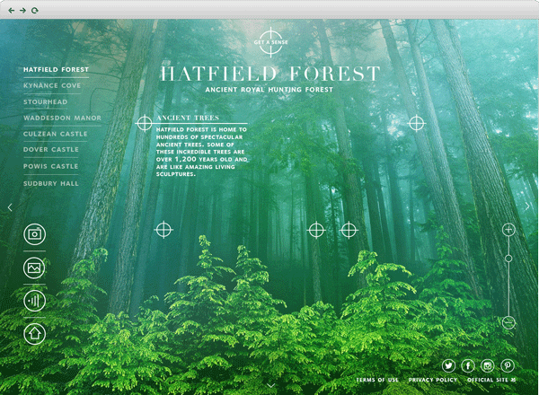Open the image gallery icon
The height and width of the screenshot is (395, 539).
tap(34, 268)
